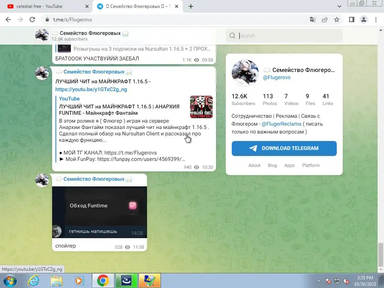Focus the address bar showing t.me/s/Flugerovs

click(x=171, y=19)
